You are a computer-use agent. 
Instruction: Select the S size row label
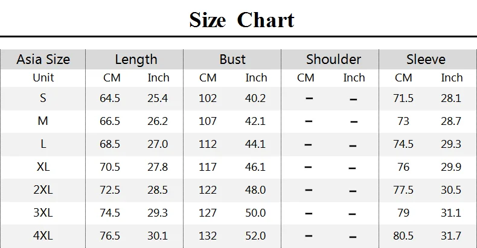point(43,98)
